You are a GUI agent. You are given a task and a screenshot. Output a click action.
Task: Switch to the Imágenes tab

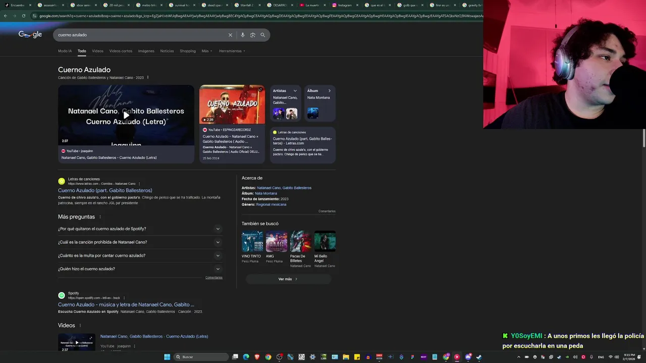click(146, 51)
